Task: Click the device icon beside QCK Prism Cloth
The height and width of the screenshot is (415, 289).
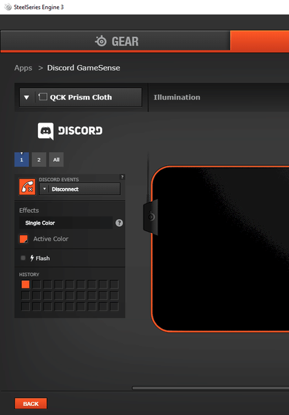Action: [x=43, y=97]
